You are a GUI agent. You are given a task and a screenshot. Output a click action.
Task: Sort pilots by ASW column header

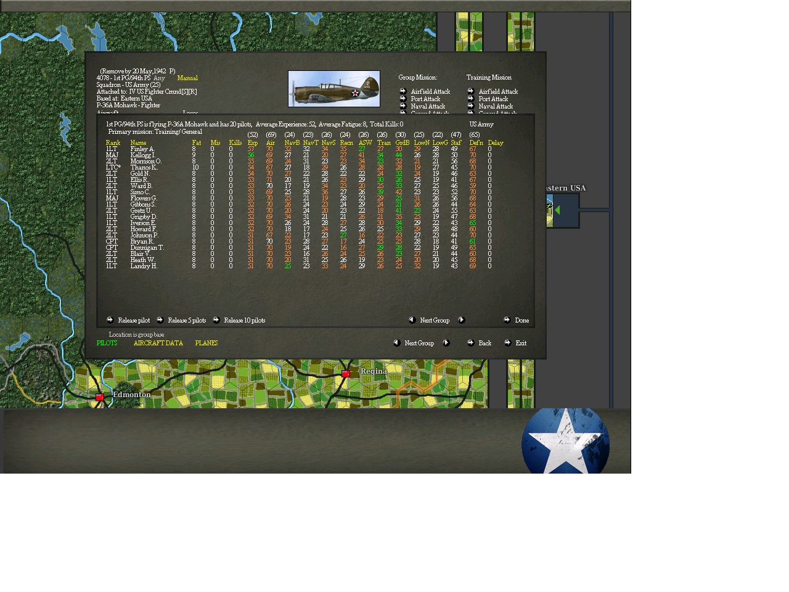tap(366, 143)
